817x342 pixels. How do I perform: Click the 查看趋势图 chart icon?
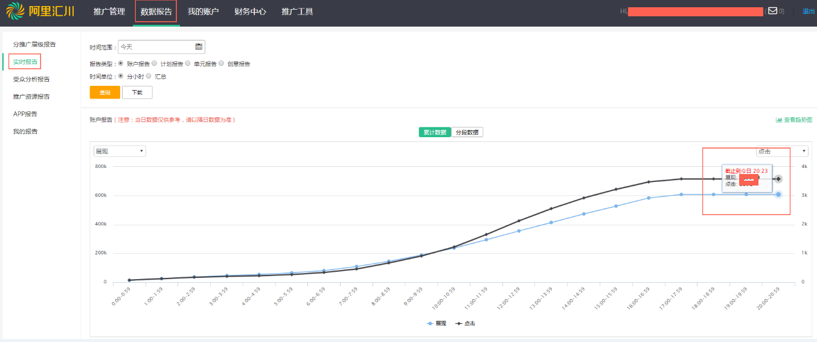[x=779, y=120]
